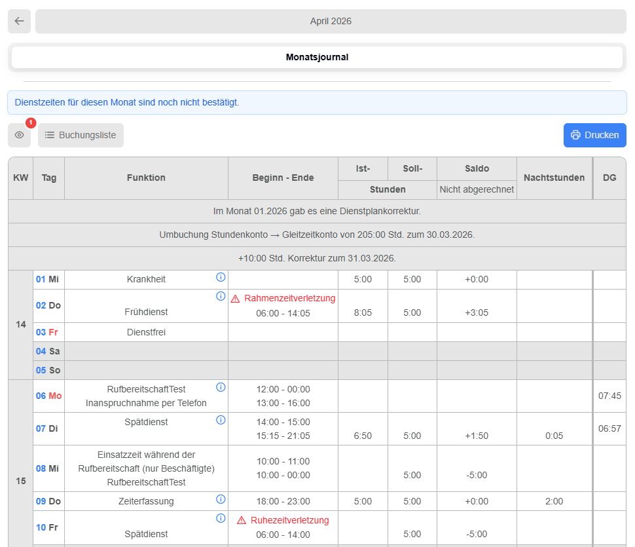Open info icon for RufbereitschaftTest on 06 Mo
The height and width of the screenshot is (547, 635).
[x=221, y=387]
